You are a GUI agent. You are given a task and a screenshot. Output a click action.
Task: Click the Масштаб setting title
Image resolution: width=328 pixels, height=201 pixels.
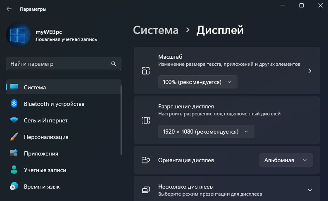(x=170, y=57)
